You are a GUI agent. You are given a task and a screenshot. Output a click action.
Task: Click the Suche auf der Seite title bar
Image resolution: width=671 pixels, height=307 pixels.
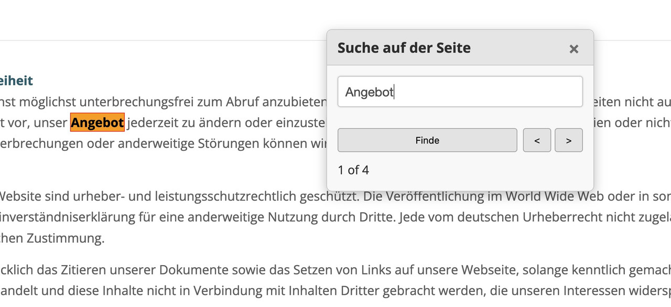point(404,48)
